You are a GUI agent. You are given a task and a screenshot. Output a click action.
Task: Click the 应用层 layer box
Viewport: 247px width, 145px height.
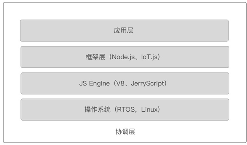124,31
